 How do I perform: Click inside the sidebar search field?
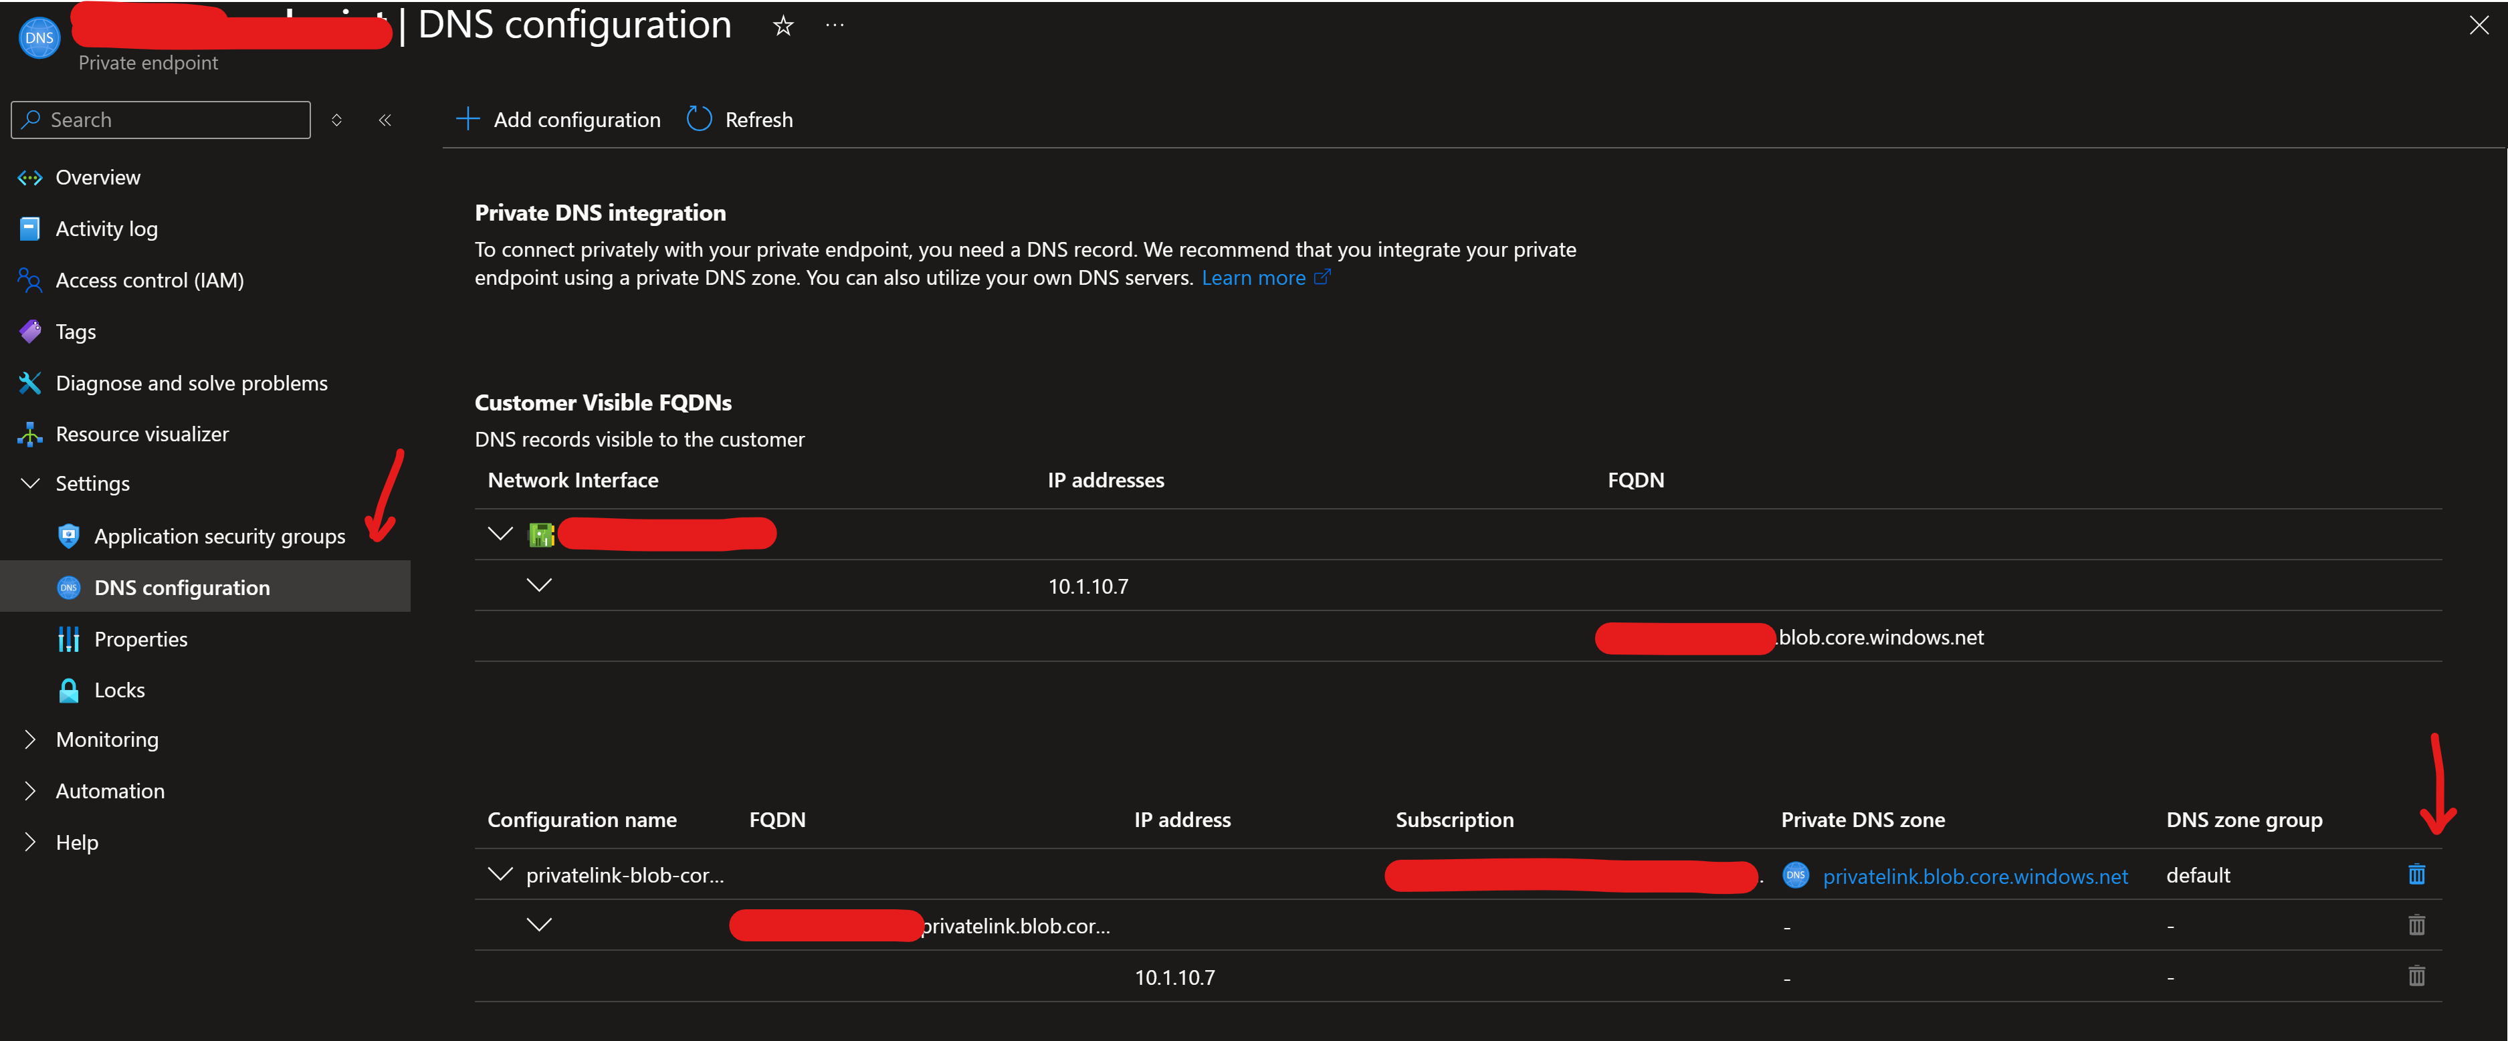(x=161, y=119)
